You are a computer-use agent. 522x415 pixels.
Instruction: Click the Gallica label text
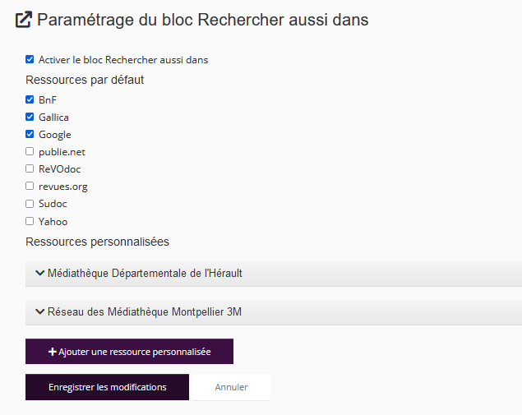pyautogui.click(x=53, y=118)
